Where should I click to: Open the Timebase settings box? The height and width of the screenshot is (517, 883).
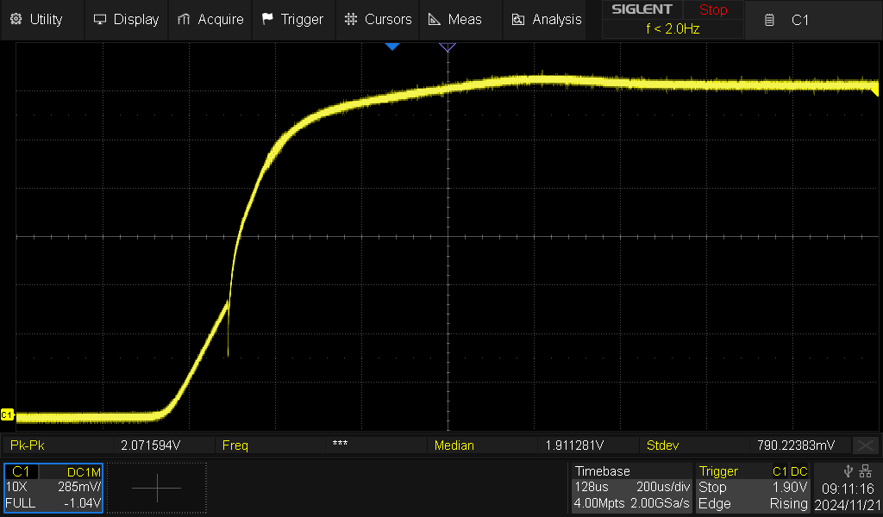tap(632, 488)
